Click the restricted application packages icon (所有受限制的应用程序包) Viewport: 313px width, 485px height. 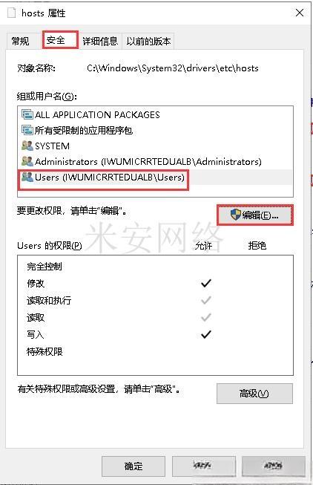click(27, 130)
